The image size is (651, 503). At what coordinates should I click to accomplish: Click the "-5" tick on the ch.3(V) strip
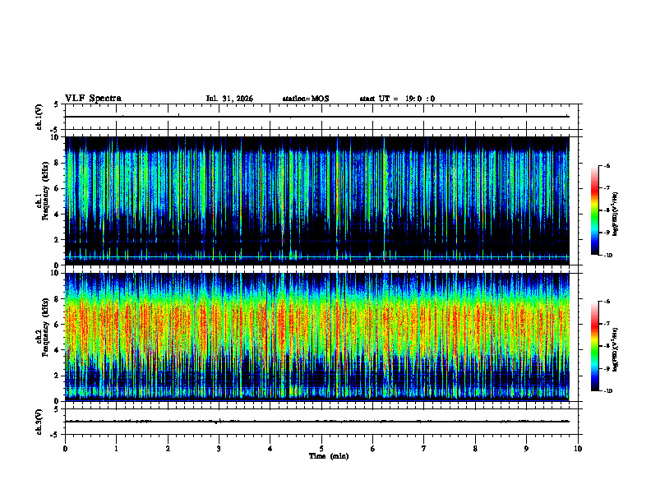[x=56, y=435]
